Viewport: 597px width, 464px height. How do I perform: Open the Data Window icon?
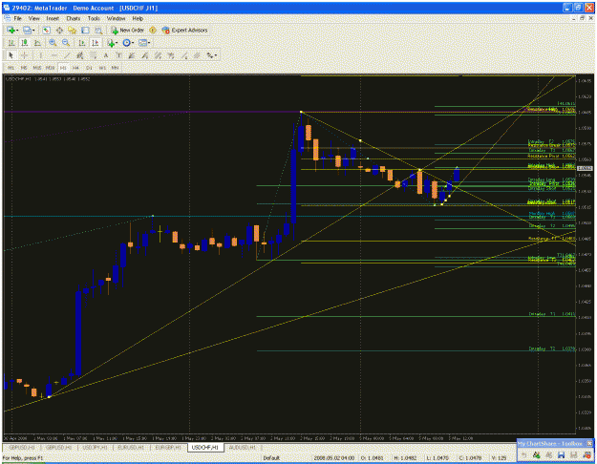click(x=59, y=30)
